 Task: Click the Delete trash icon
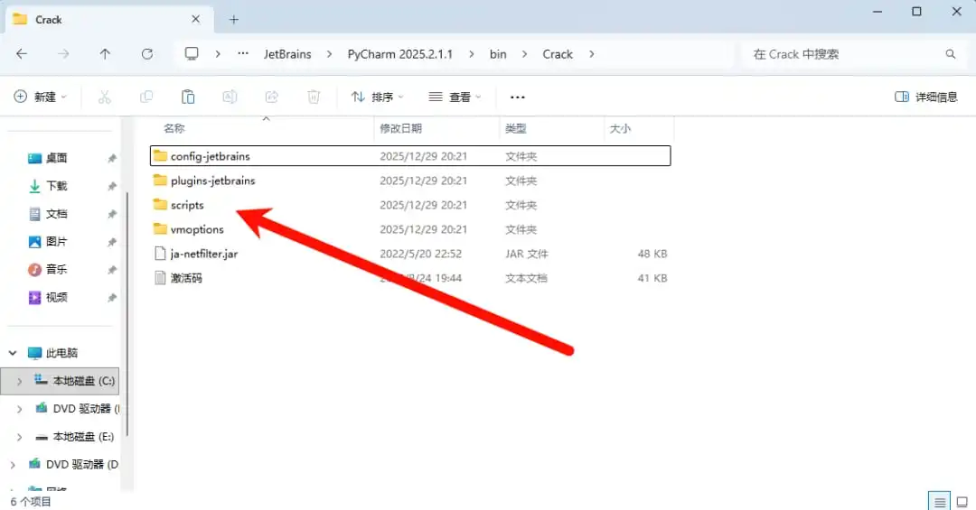click(x=314, y=97)
